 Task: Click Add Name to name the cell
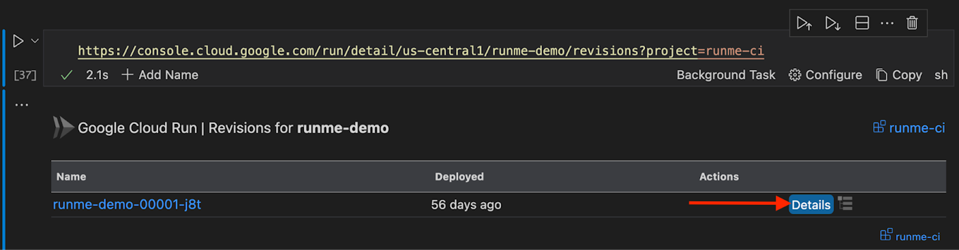coord(160,75)
